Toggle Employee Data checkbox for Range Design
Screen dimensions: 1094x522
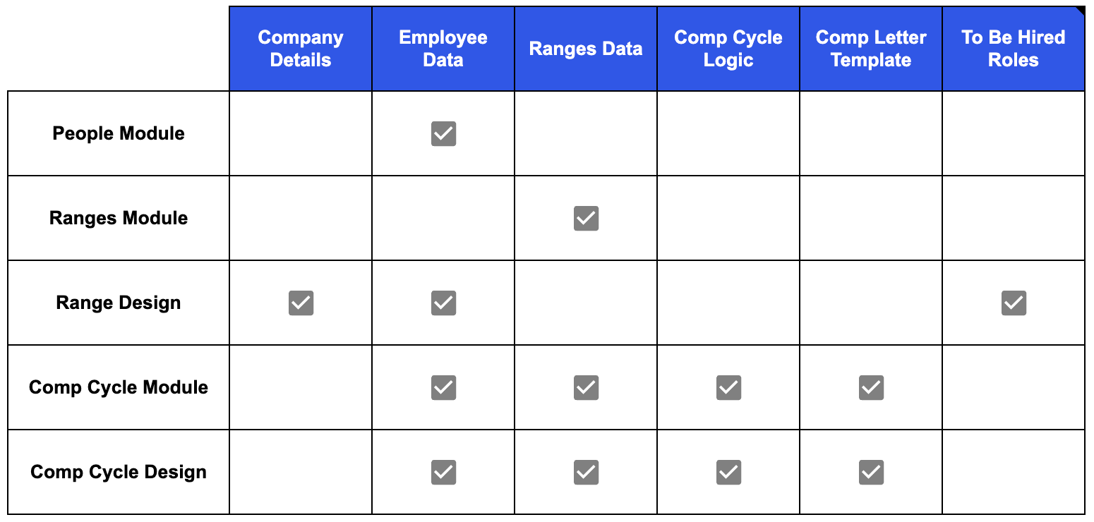443,303
